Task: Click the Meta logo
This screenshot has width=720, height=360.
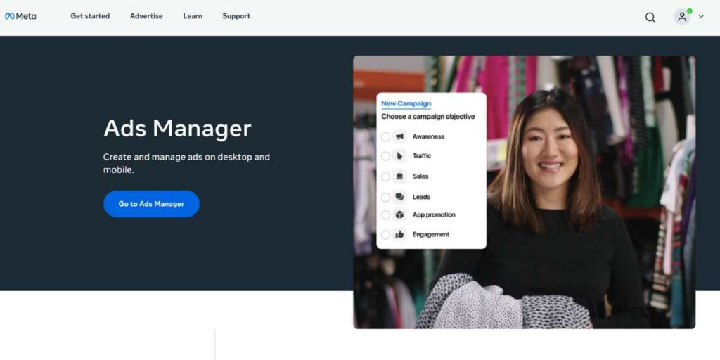Action: tap(20, 16)
